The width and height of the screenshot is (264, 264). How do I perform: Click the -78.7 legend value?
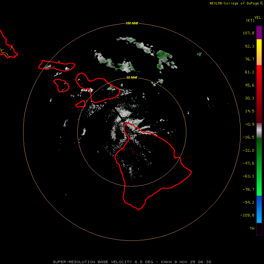[248, 189]
